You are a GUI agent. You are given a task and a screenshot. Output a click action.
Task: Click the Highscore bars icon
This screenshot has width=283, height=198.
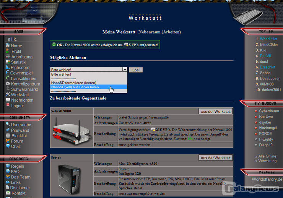(x=7, y=67)
